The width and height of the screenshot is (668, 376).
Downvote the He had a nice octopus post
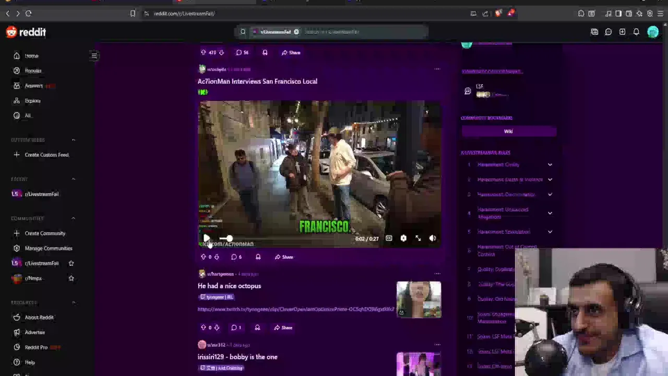(217, 328)
